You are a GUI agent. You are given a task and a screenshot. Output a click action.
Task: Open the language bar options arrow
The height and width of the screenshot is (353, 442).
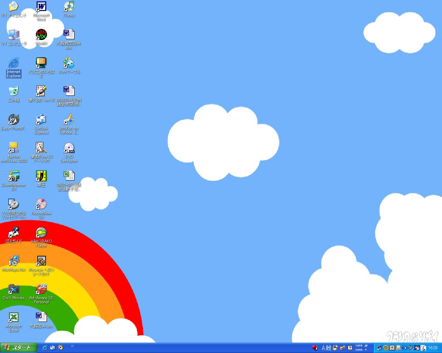coord(366,350)
